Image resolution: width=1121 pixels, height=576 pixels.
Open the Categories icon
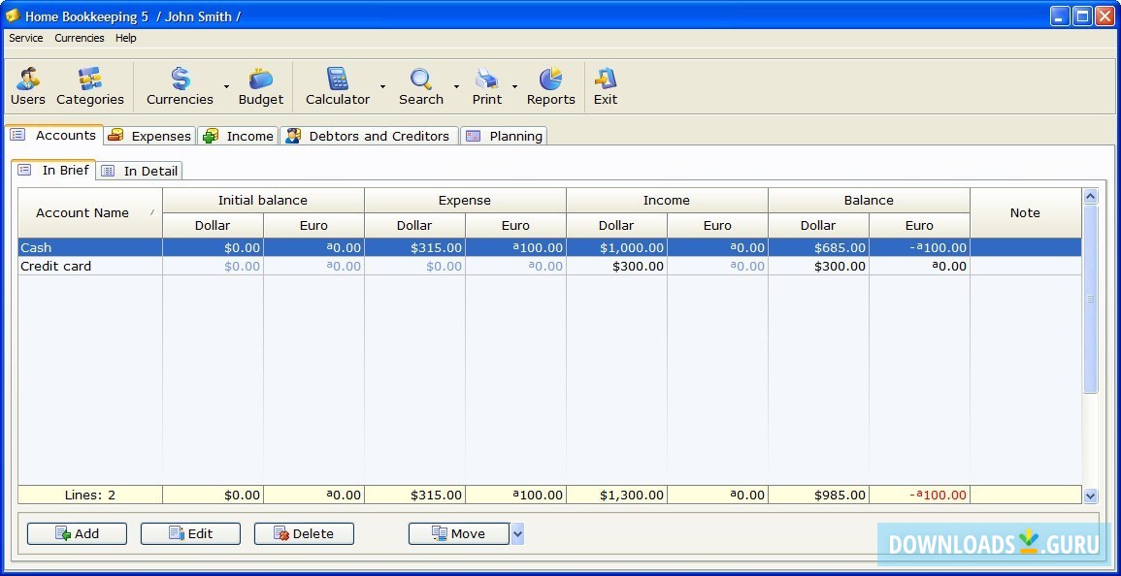coord(90,85)
